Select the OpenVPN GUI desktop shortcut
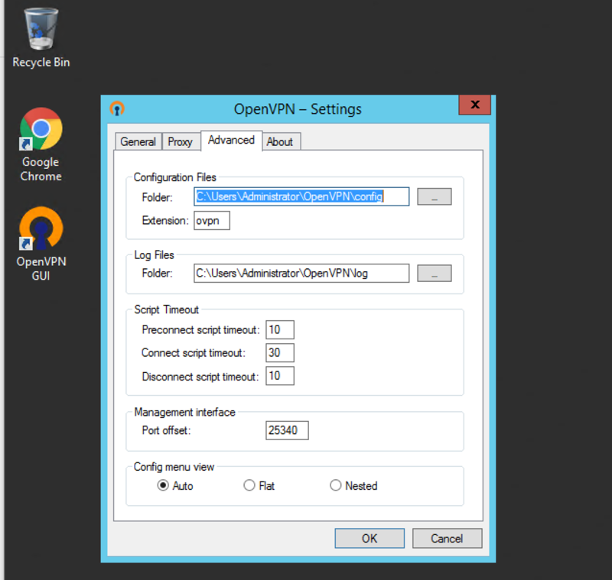The width and height of the screenshot is (612, 580). tap(41, 244)
